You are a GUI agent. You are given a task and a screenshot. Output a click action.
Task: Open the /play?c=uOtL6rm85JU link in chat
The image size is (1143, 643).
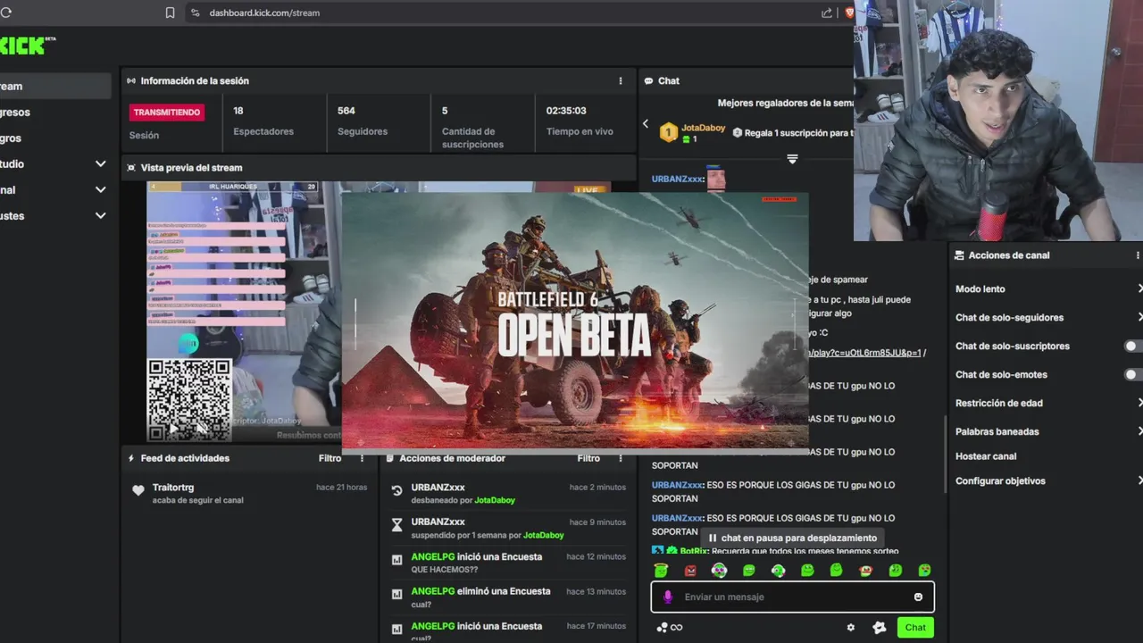864,353
